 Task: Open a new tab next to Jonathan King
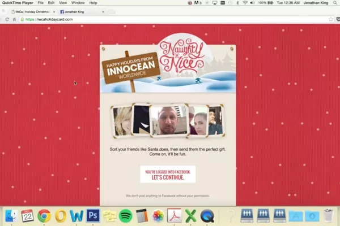pyautogui.click(x=110, y=12)
